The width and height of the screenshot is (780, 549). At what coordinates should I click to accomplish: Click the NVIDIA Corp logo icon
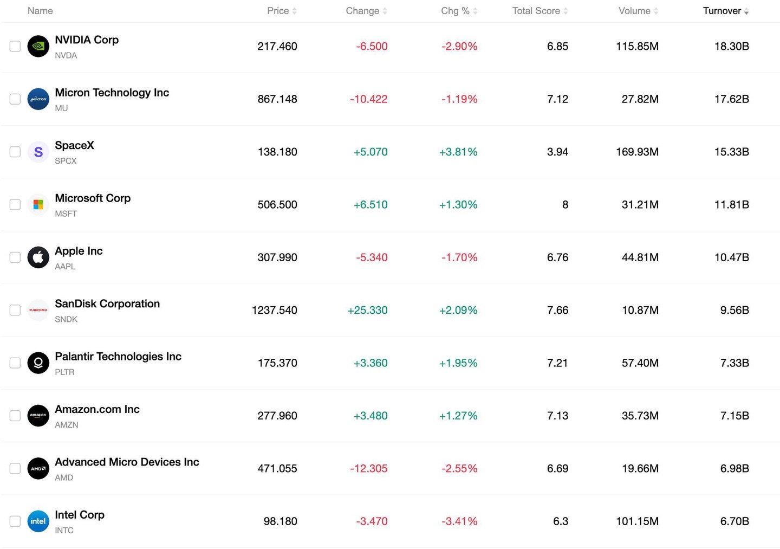(x=38, y=46)
